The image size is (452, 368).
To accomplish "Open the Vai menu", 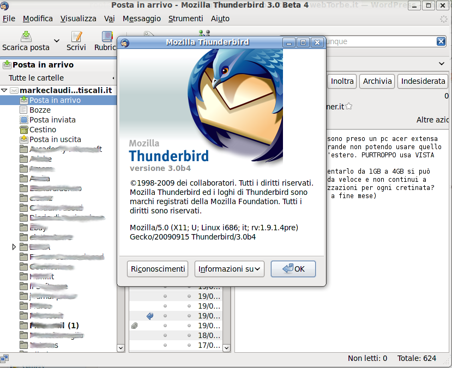I will coord(109,19).
